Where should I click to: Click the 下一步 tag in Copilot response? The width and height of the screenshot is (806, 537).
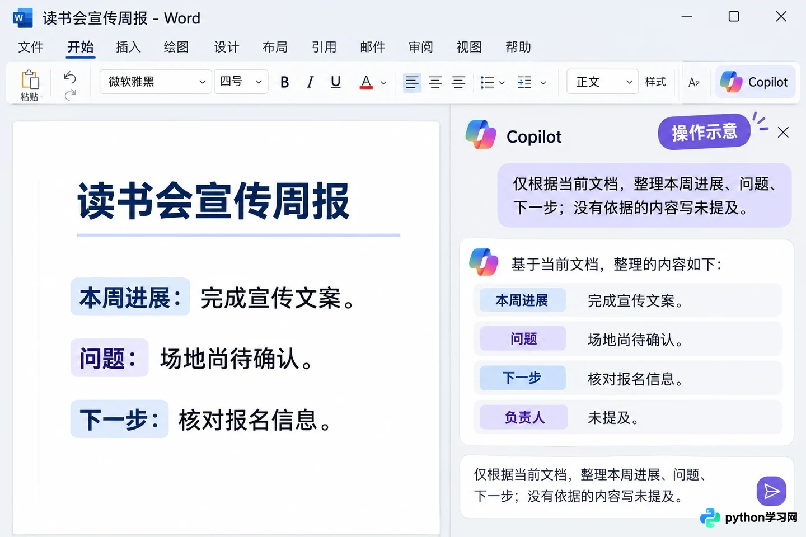pos(522,378)
